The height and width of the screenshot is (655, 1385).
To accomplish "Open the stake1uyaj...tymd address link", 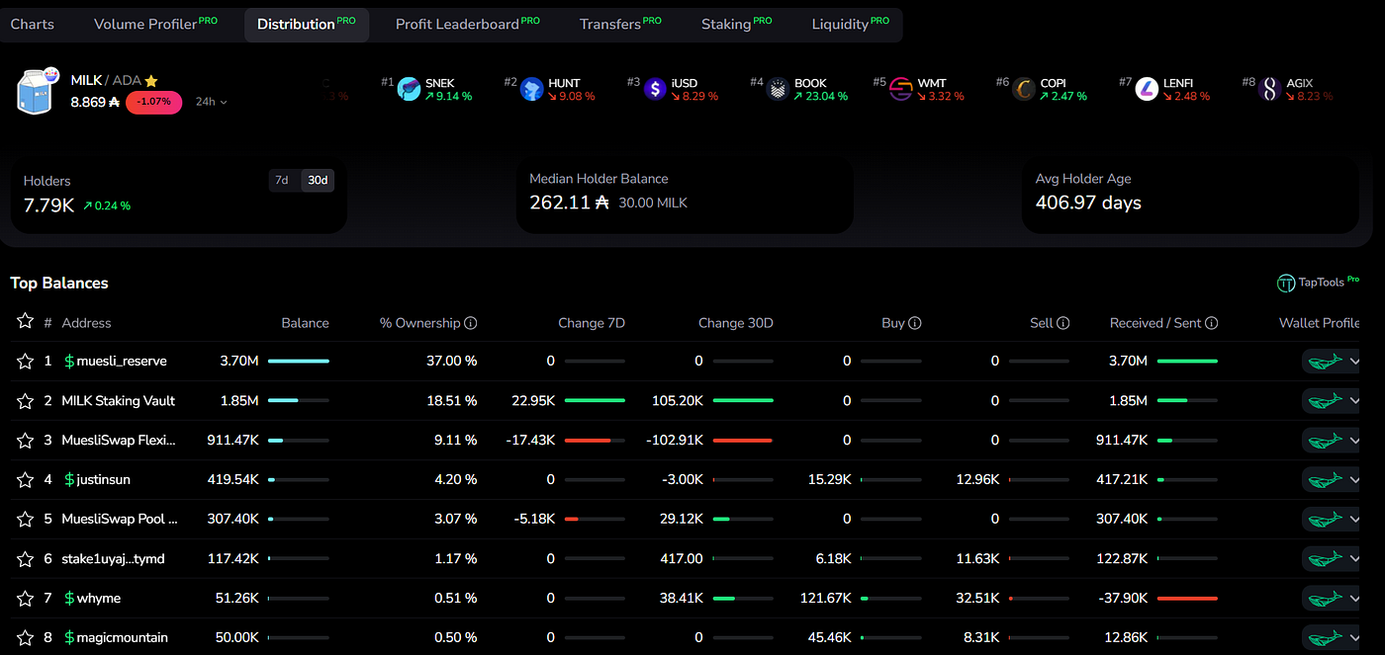I will [x=113, y=559].
